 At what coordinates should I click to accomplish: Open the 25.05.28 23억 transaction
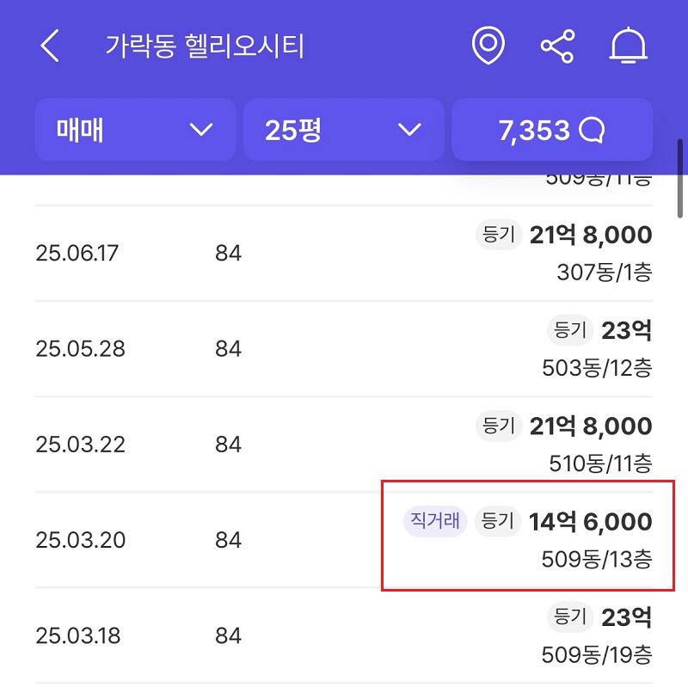343,349
